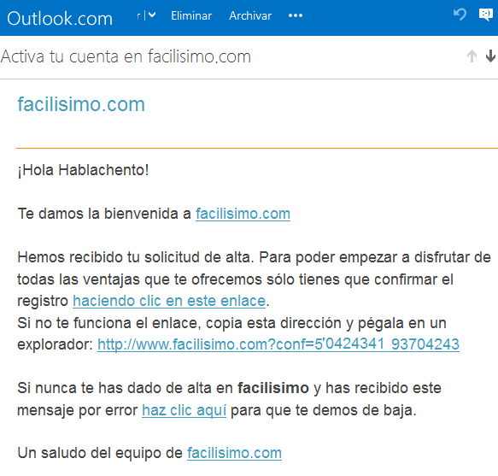Image resolution: width=498 pixels, height=476 pixels.
Task: Click 'haz clic aquí' unsubscribe link
Action: pyautogui.click(x=184, y=410)
